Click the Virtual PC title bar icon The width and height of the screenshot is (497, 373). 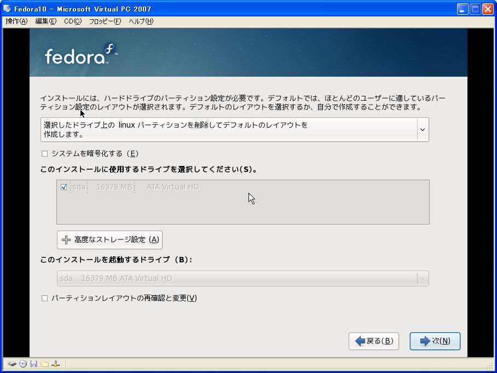(7, 8)
